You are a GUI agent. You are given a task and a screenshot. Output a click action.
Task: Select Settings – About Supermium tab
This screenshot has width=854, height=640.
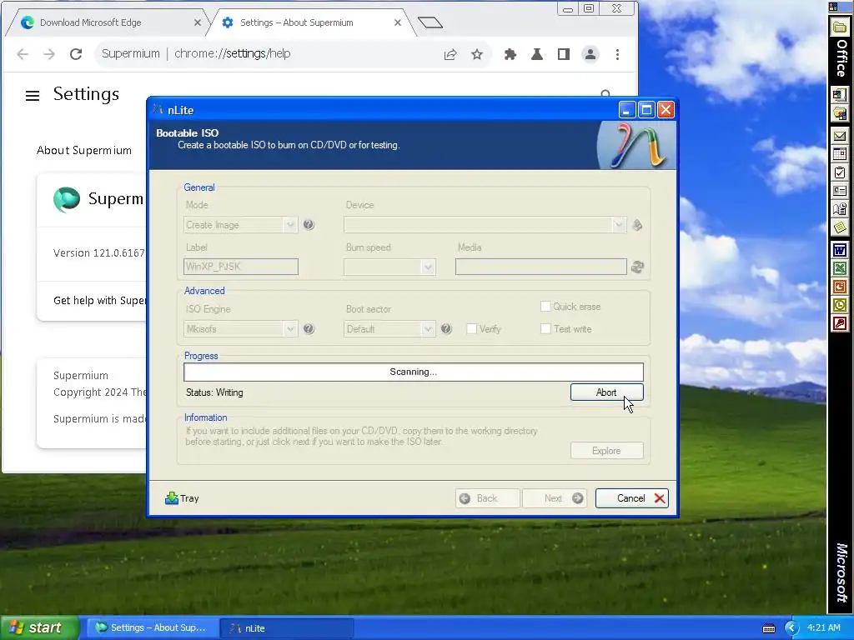click(x=310, y=22)
